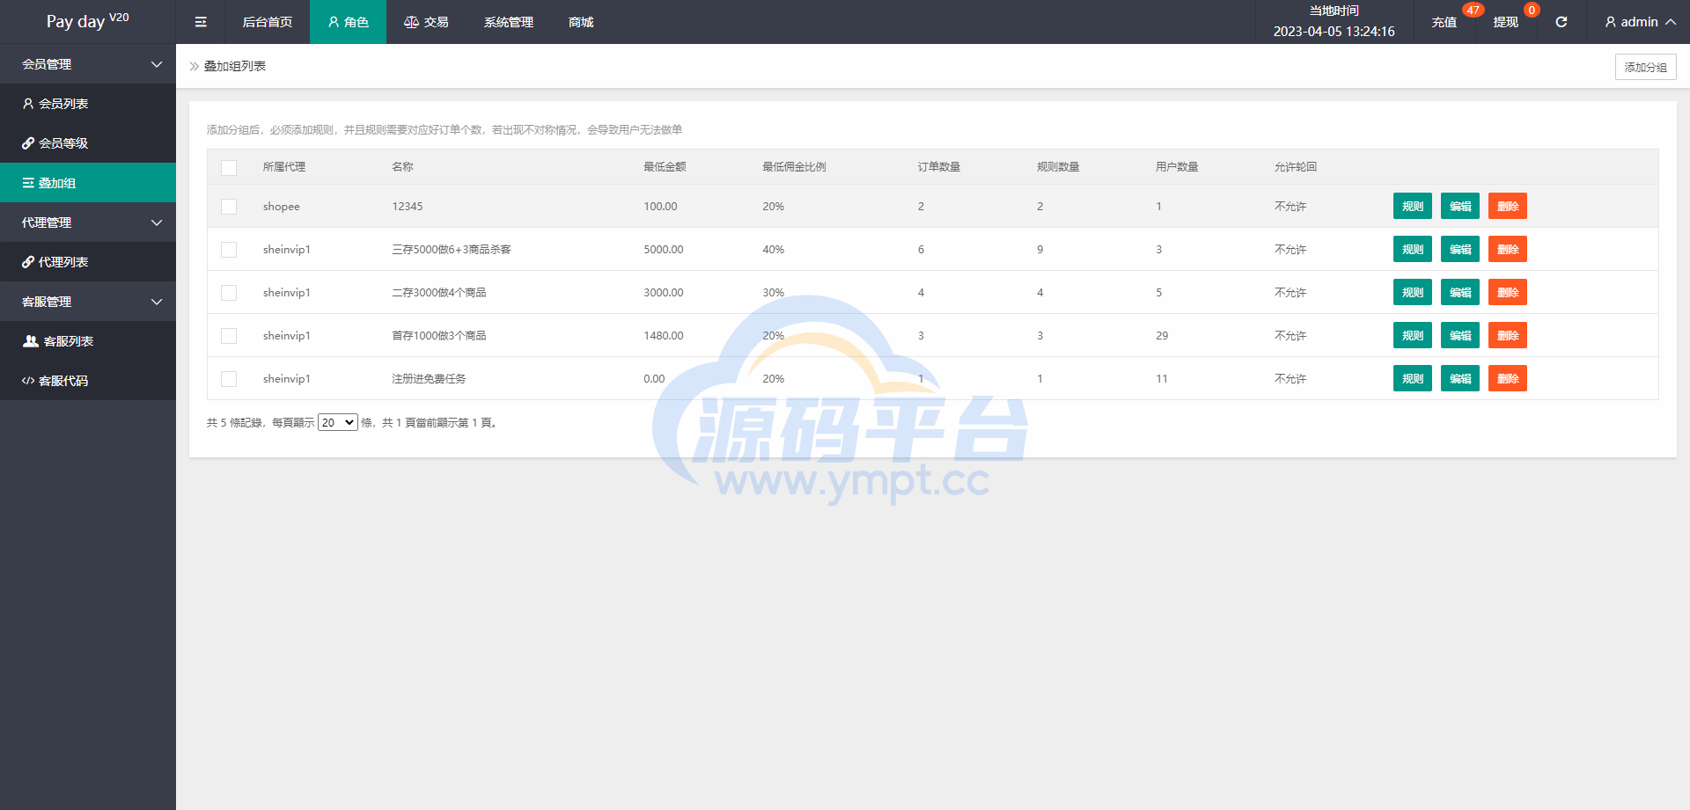Click the 订单数量 column header
This screenshot has height=810, width=1690.
[x=939, y=167]
